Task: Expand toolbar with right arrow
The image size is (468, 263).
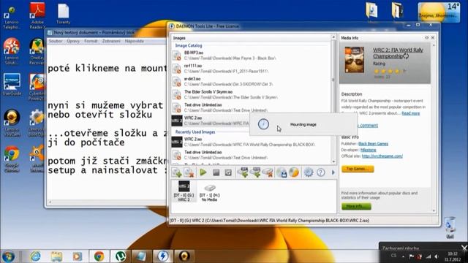Action: click(x=333, y=172)
